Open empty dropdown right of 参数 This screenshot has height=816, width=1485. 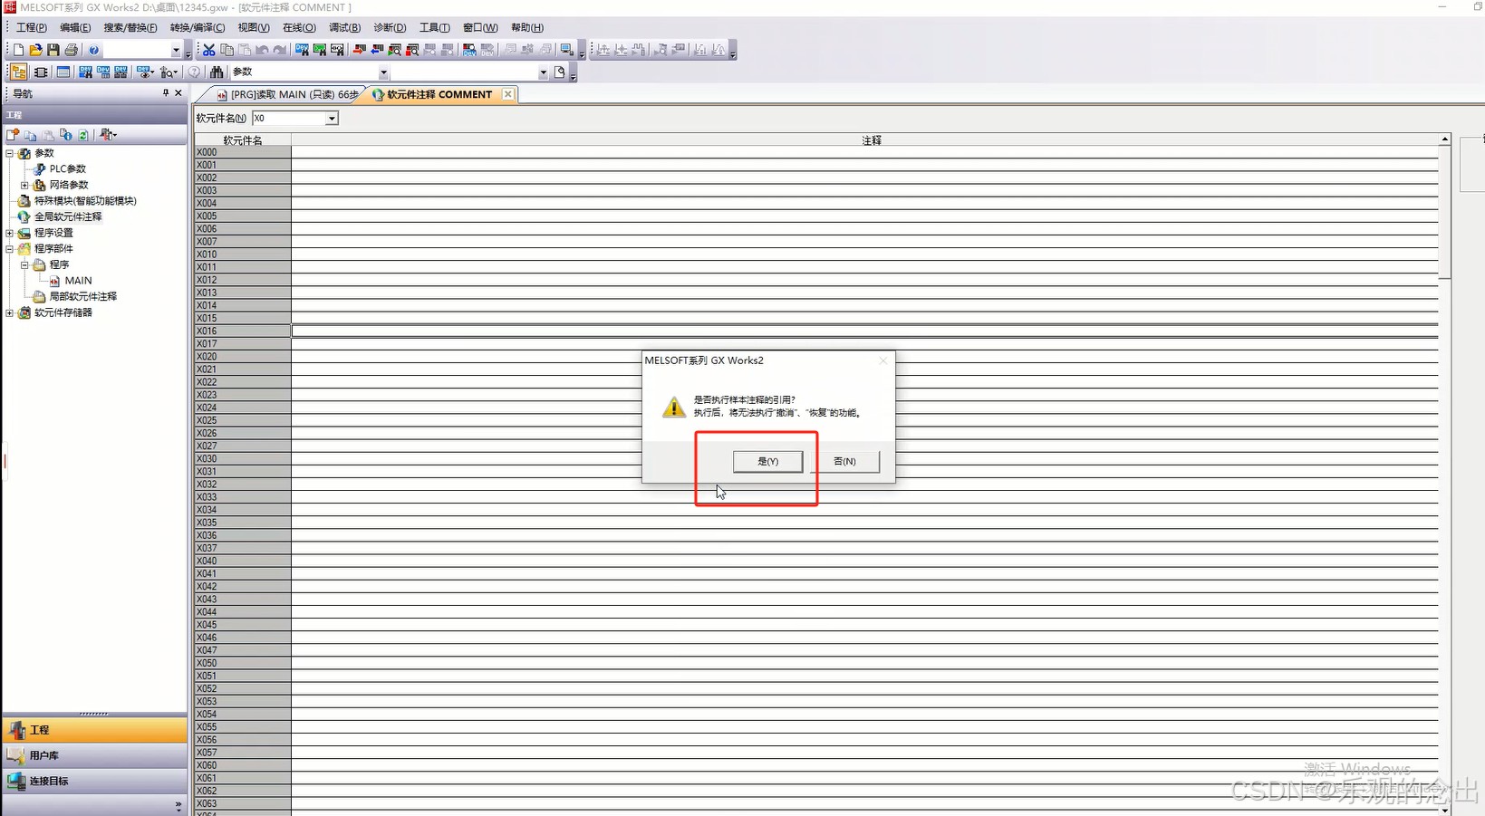point(543,72)
